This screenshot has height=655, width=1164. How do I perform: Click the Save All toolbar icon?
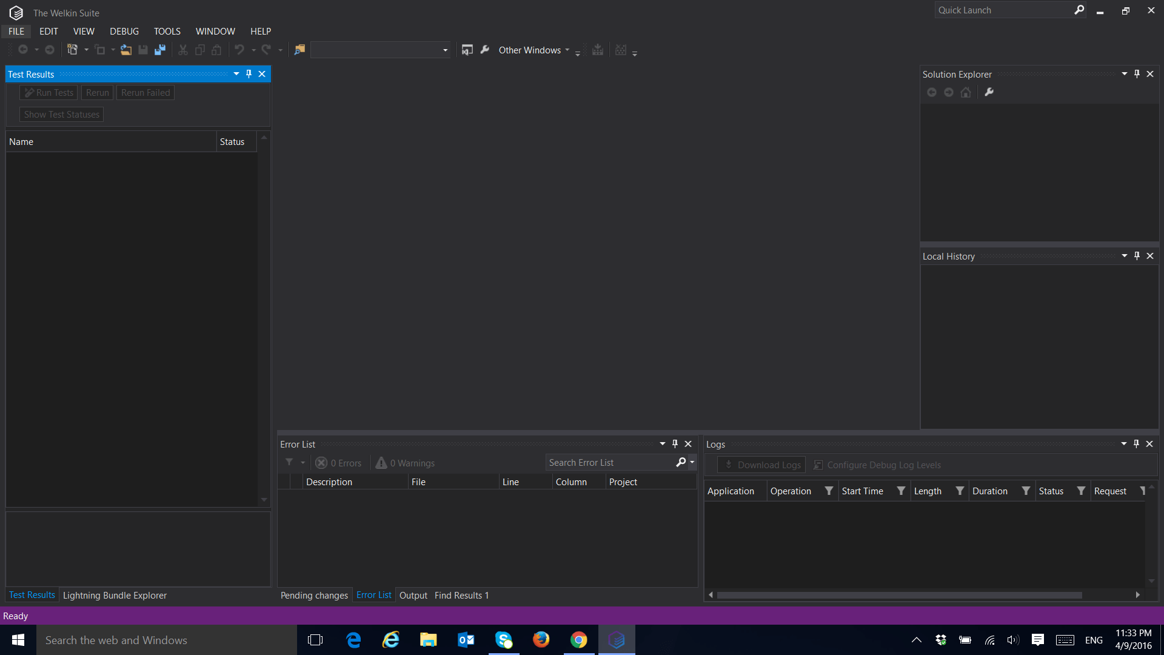[x=160, y=50]
